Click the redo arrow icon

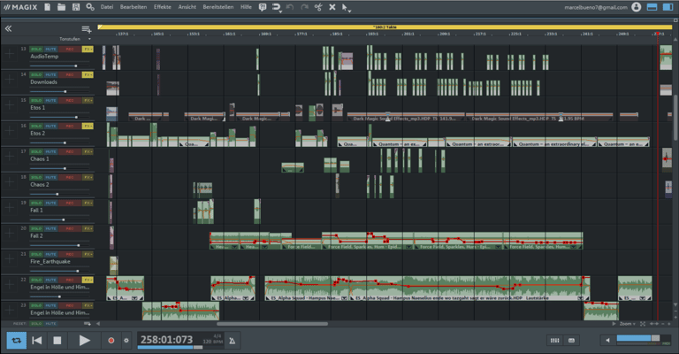(x=304, y=7)
